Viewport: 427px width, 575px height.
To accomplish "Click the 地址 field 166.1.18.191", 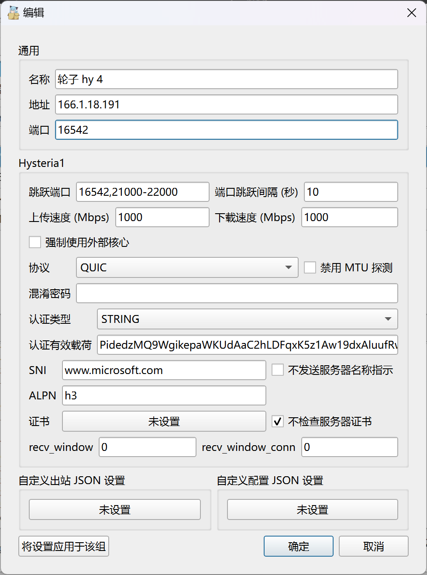I will [227, 104].
